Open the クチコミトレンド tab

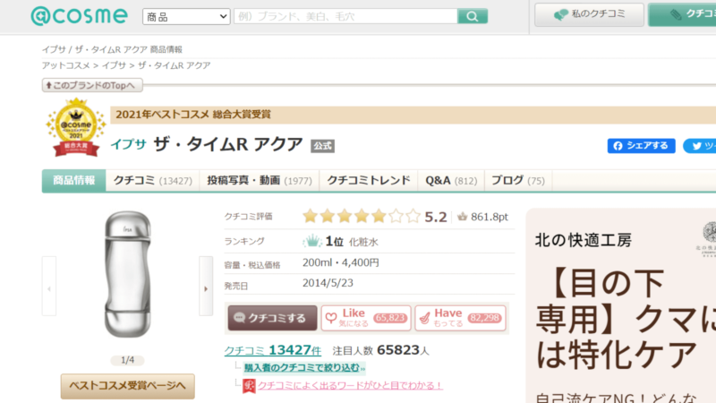coord(369,181)
